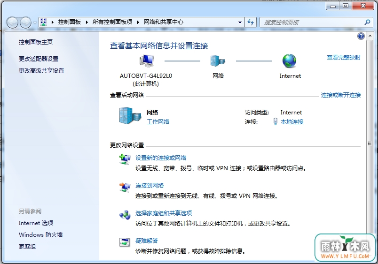The image size is (378, 264).
Task: Select 所有控制面板项 in the breadcrumb
Action: pyautogui.click(x=112, y=22)
